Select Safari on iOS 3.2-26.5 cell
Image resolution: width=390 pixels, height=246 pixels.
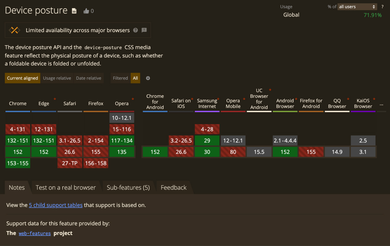click(181, 141)
